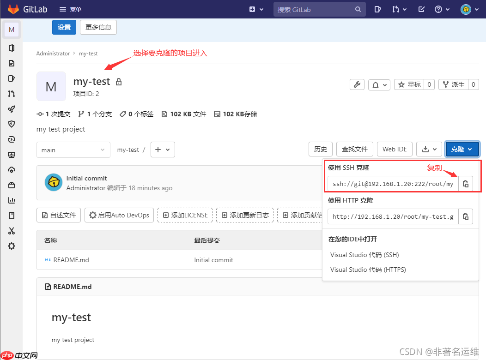Copy the HTTP clone URL
This screenshot has height=360, width=486.
(465, 216)
